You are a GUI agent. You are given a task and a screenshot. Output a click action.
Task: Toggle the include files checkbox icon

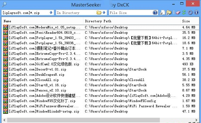pyautogui.click(x=162, y=13)
